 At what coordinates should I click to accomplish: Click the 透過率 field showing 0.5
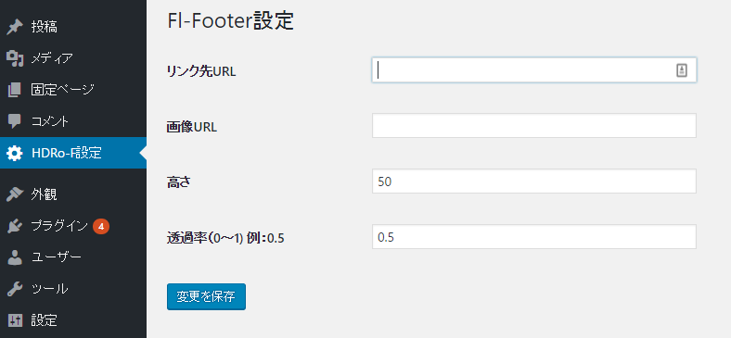pyautogui.click(x=533, y=236)
